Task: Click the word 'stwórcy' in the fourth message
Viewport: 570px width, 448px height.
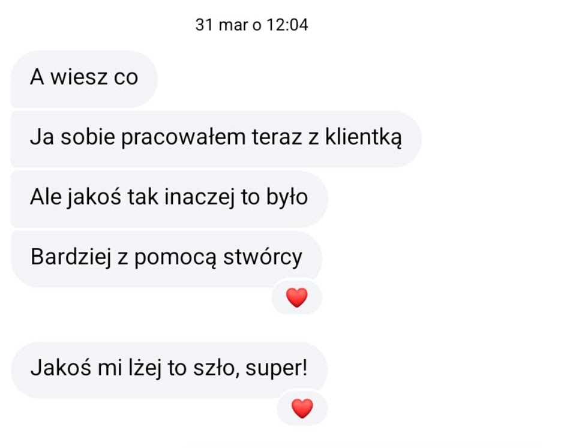Action: (x=263, y=257)
